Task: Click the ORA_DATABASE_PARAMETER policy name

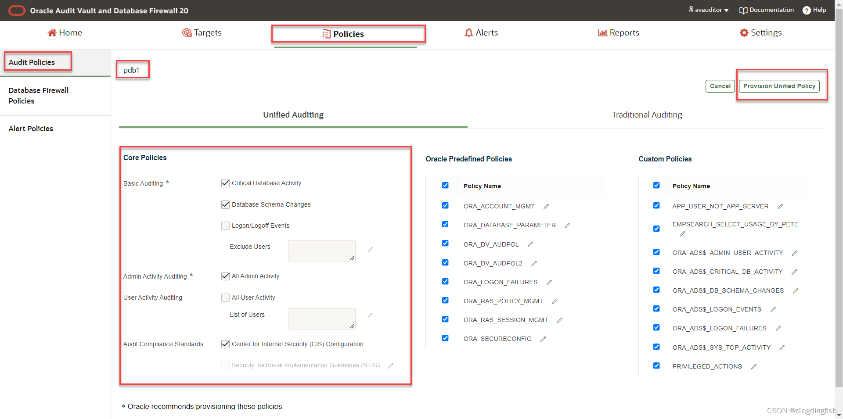Action: click(x=509, y=226)
